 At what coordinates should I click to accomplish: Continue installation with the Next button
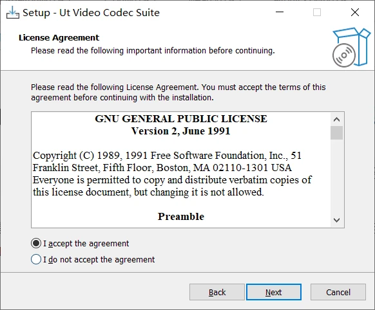(274, 292)
